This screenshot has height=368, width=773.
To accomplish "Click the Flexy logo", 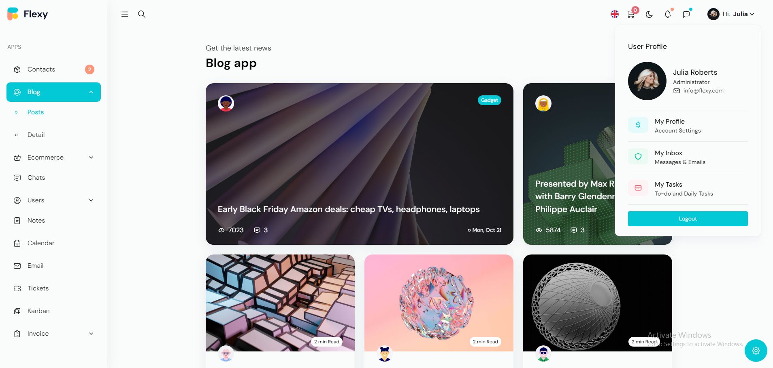I will point(28,14).
